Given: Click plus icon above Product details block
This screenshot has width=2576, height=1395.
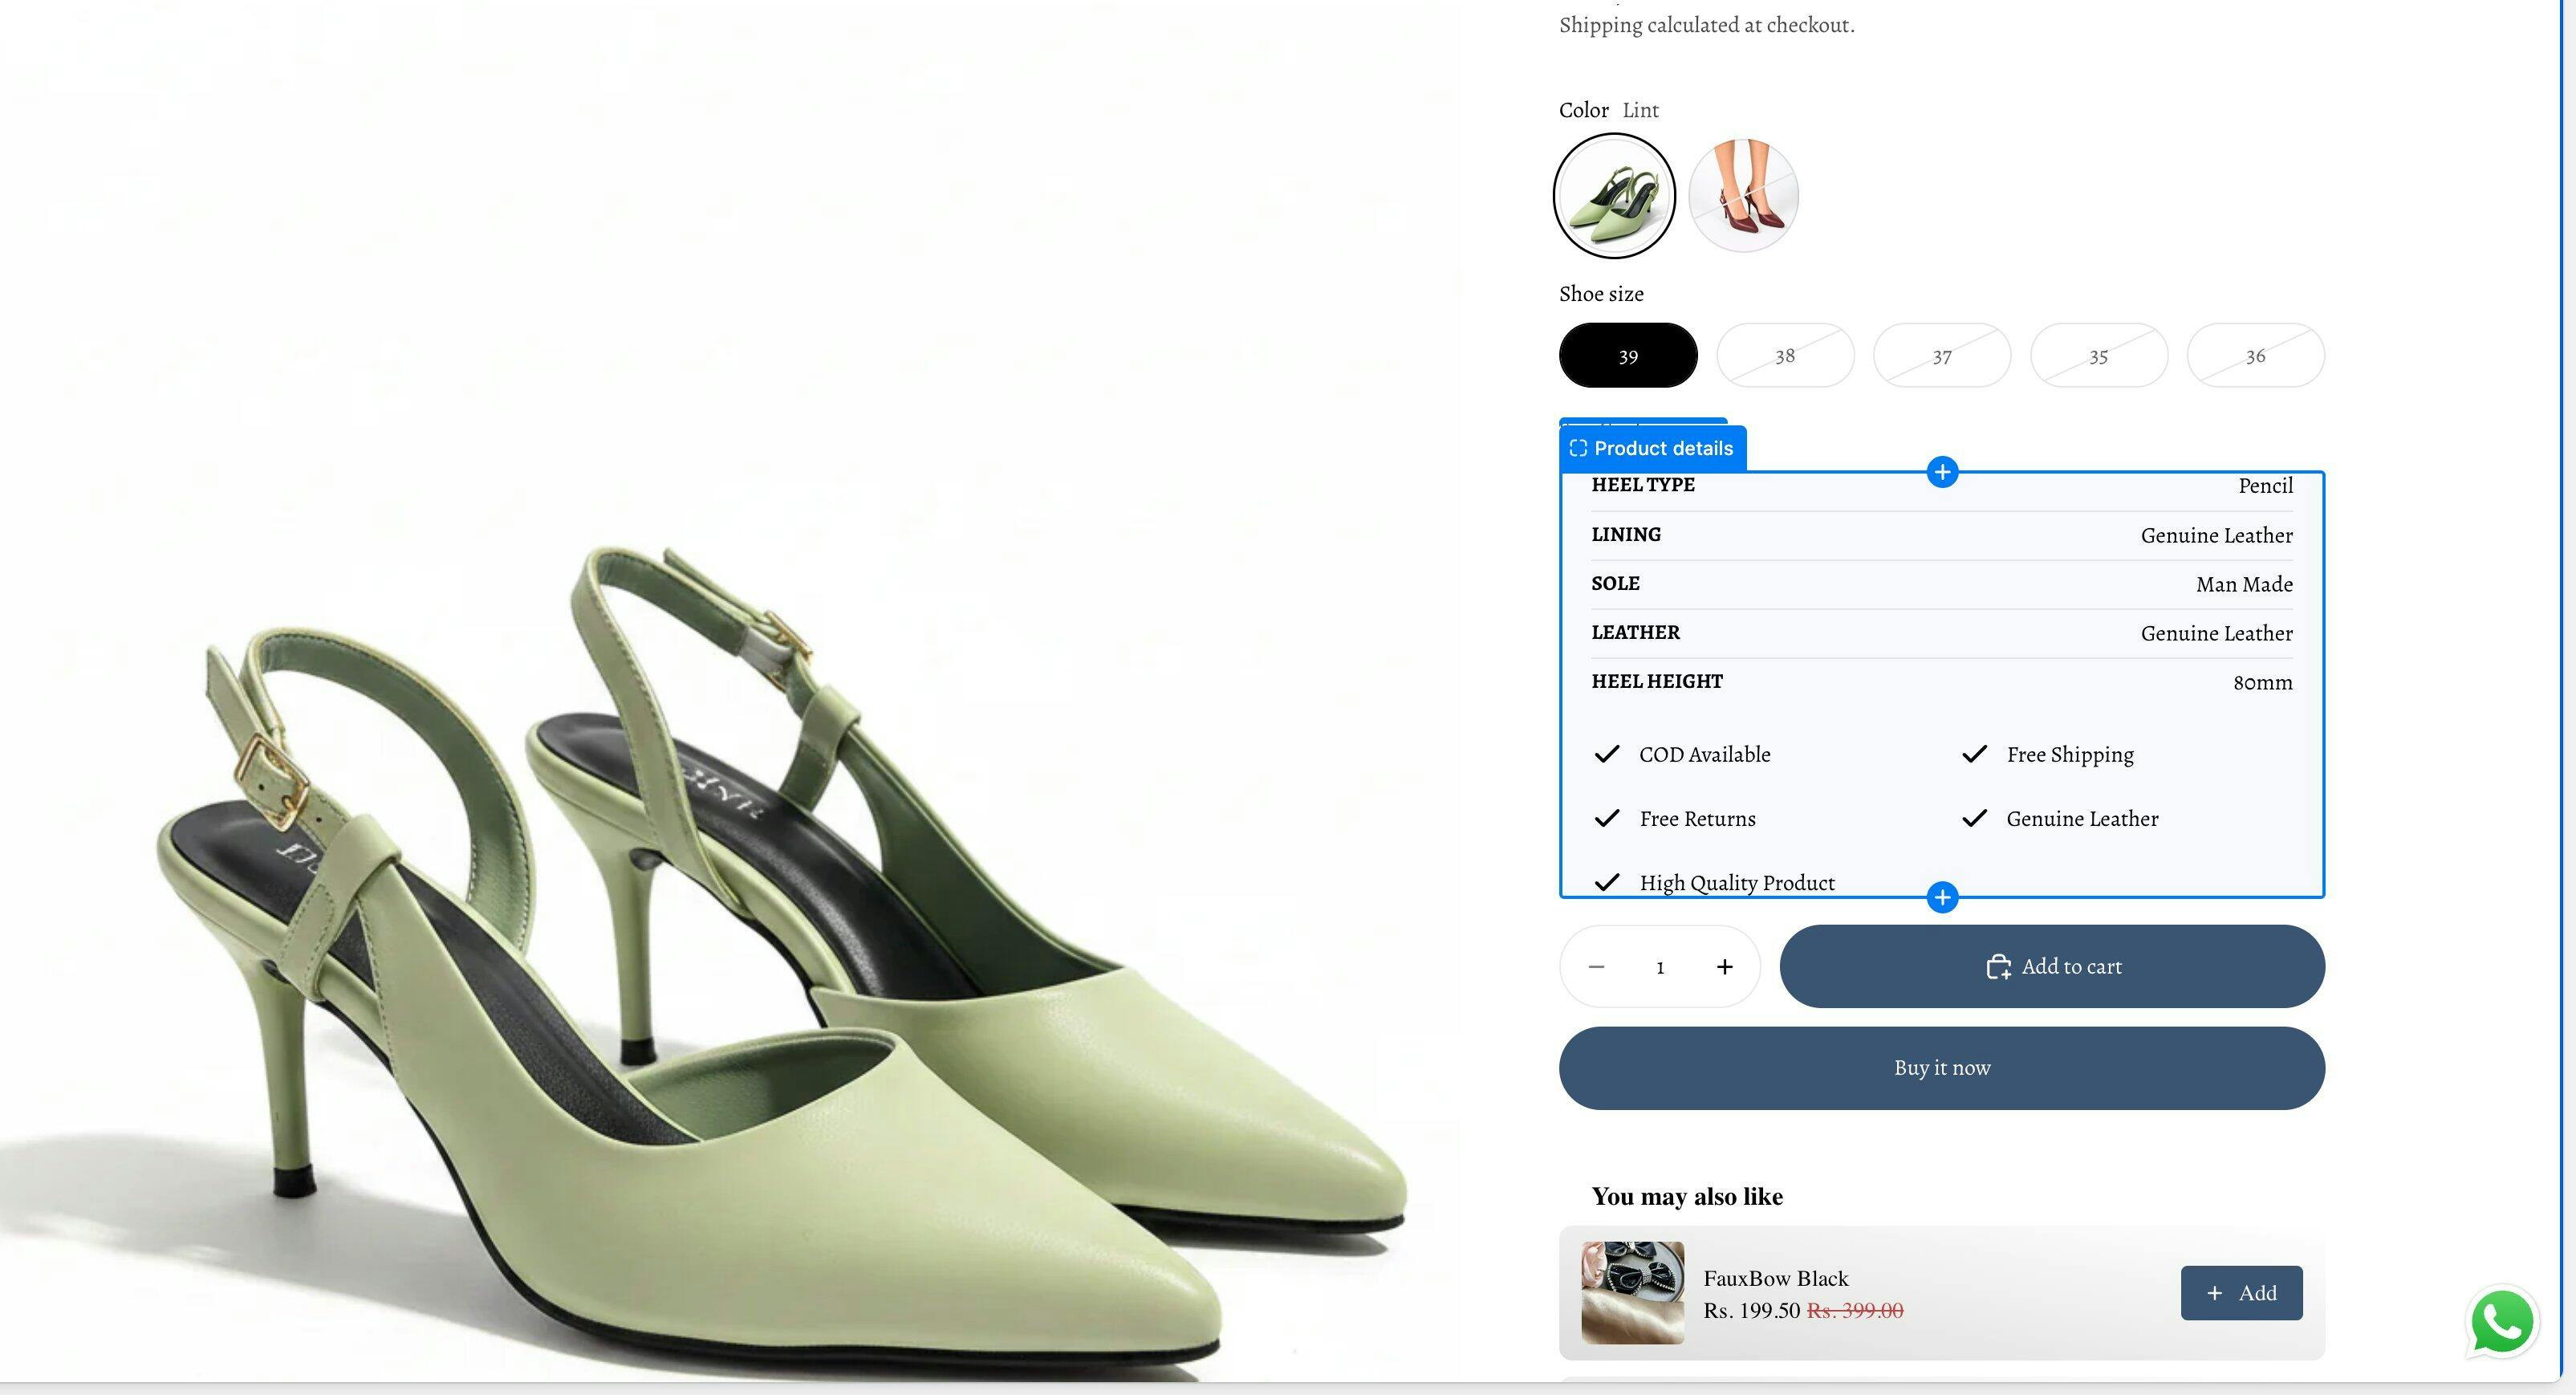Looking at the screenshot, I should tap(1941, 472).
